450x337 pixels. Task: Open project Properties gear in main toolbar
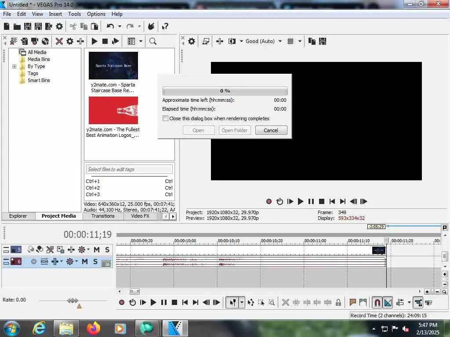(59, 27)
